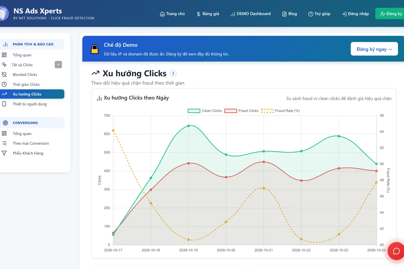The height and width of the screenshot is (269, 404).
Task: Open the red chat bubble widget
Action: point(396,251)
